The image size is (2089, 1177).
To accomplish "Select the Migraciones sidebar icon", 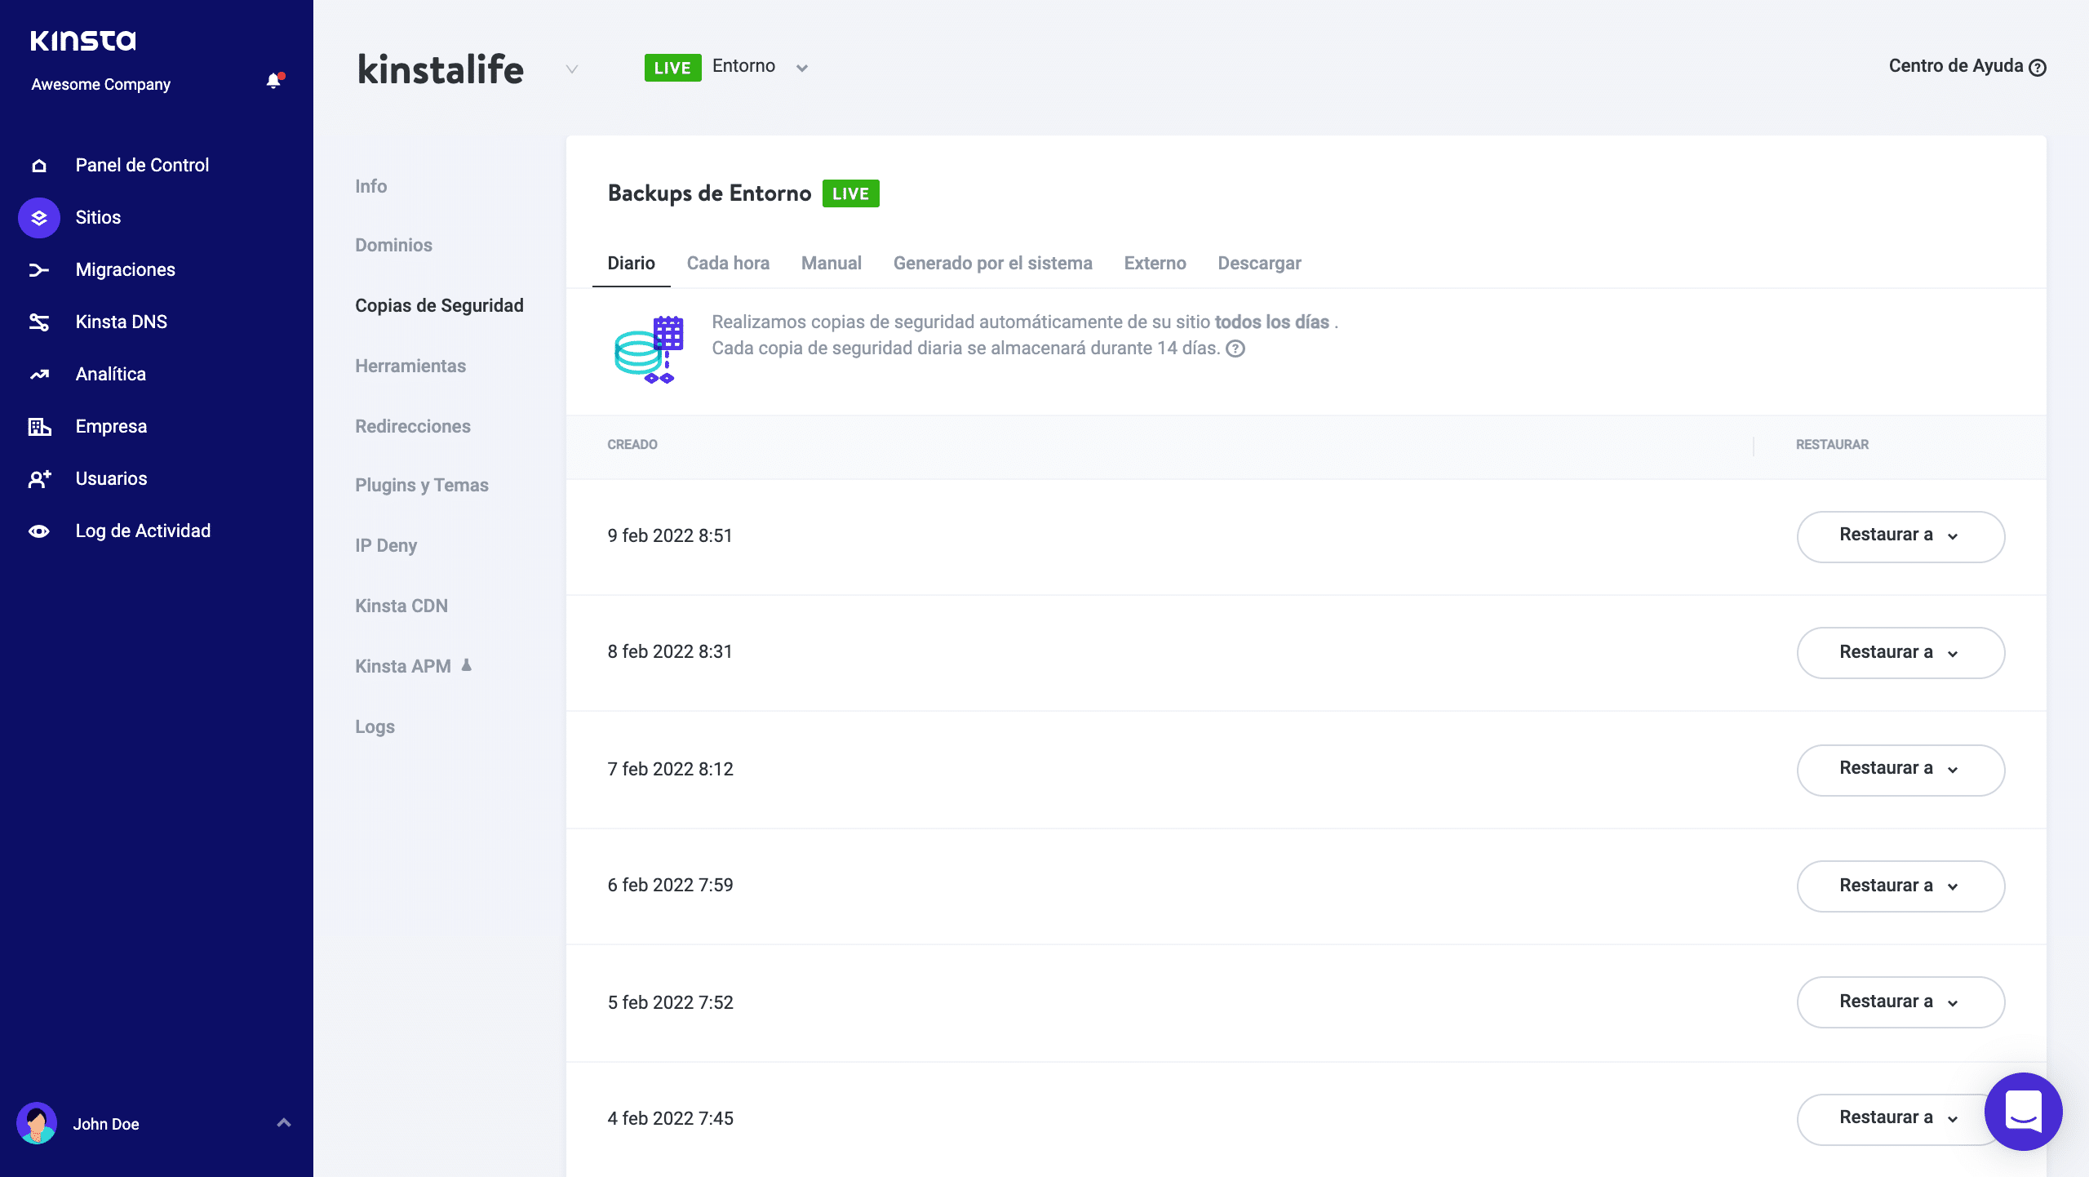I will [38, 269].
